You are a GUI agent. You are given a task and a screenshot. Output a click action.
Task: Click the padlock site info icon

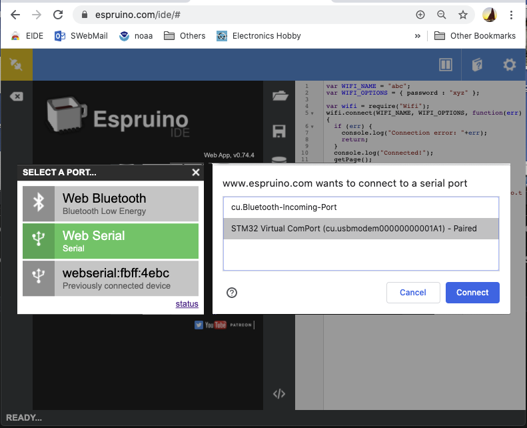[85, 15]
